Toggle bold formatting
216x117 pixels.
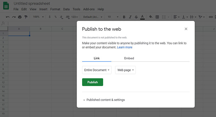click(x=124, y=17)
